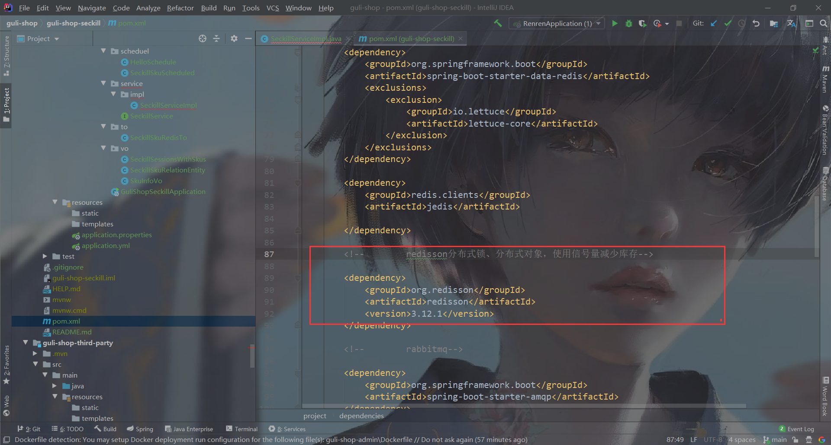The height and width of the screenshot is (445, 831).
Task: Open the Spring tool window
Action: tap(140, 429)
